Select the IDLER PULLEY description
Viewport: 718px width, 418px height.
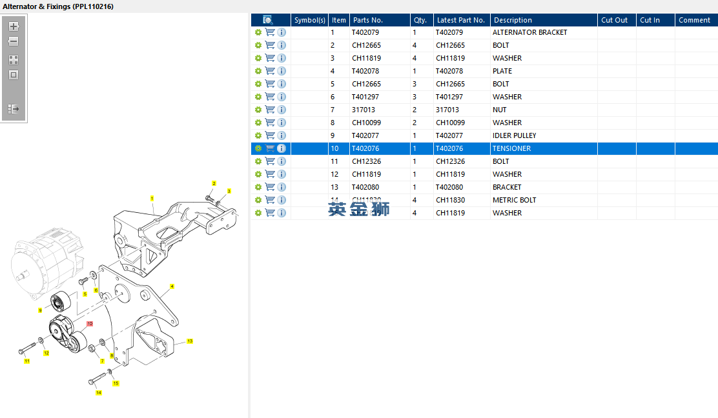514,135
